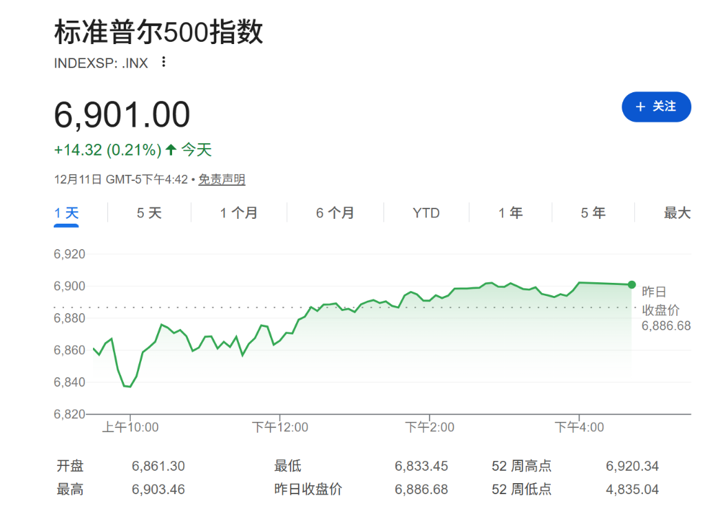Image resolution: width=705 pixels, height=512 pixels.
Task: Switch to the 5 天 chart tab
Action: [x=149, y=213]
